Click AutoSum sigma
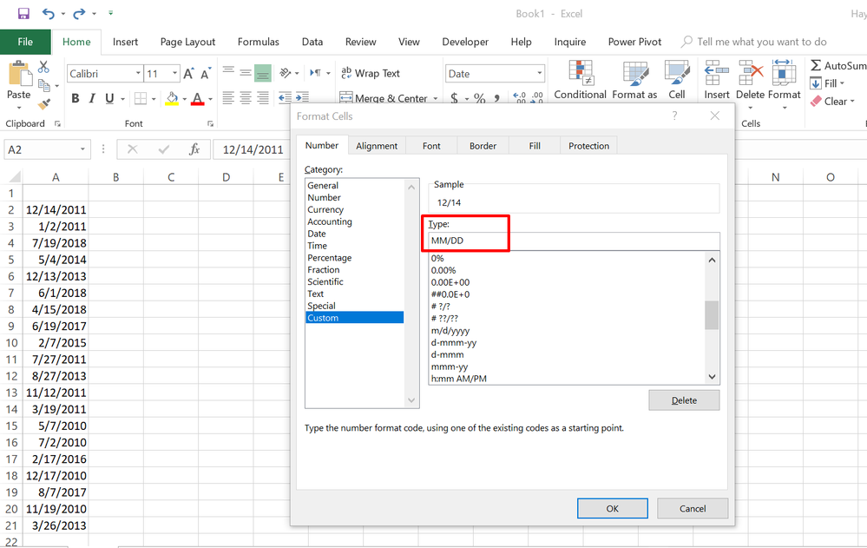This screenshot has height=548, width=867. click(x=816, y=65)
